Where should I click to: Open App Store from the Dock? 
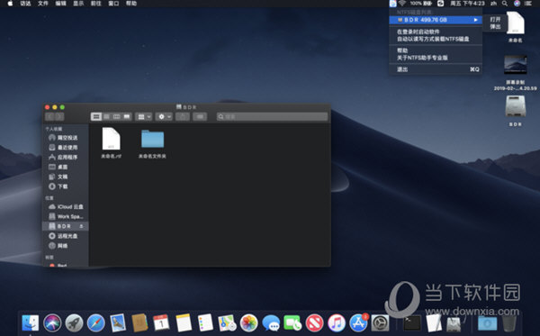358,323
